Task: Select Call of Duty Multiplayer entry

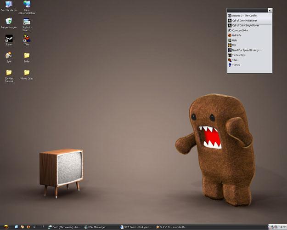Action: coord(245,21)
